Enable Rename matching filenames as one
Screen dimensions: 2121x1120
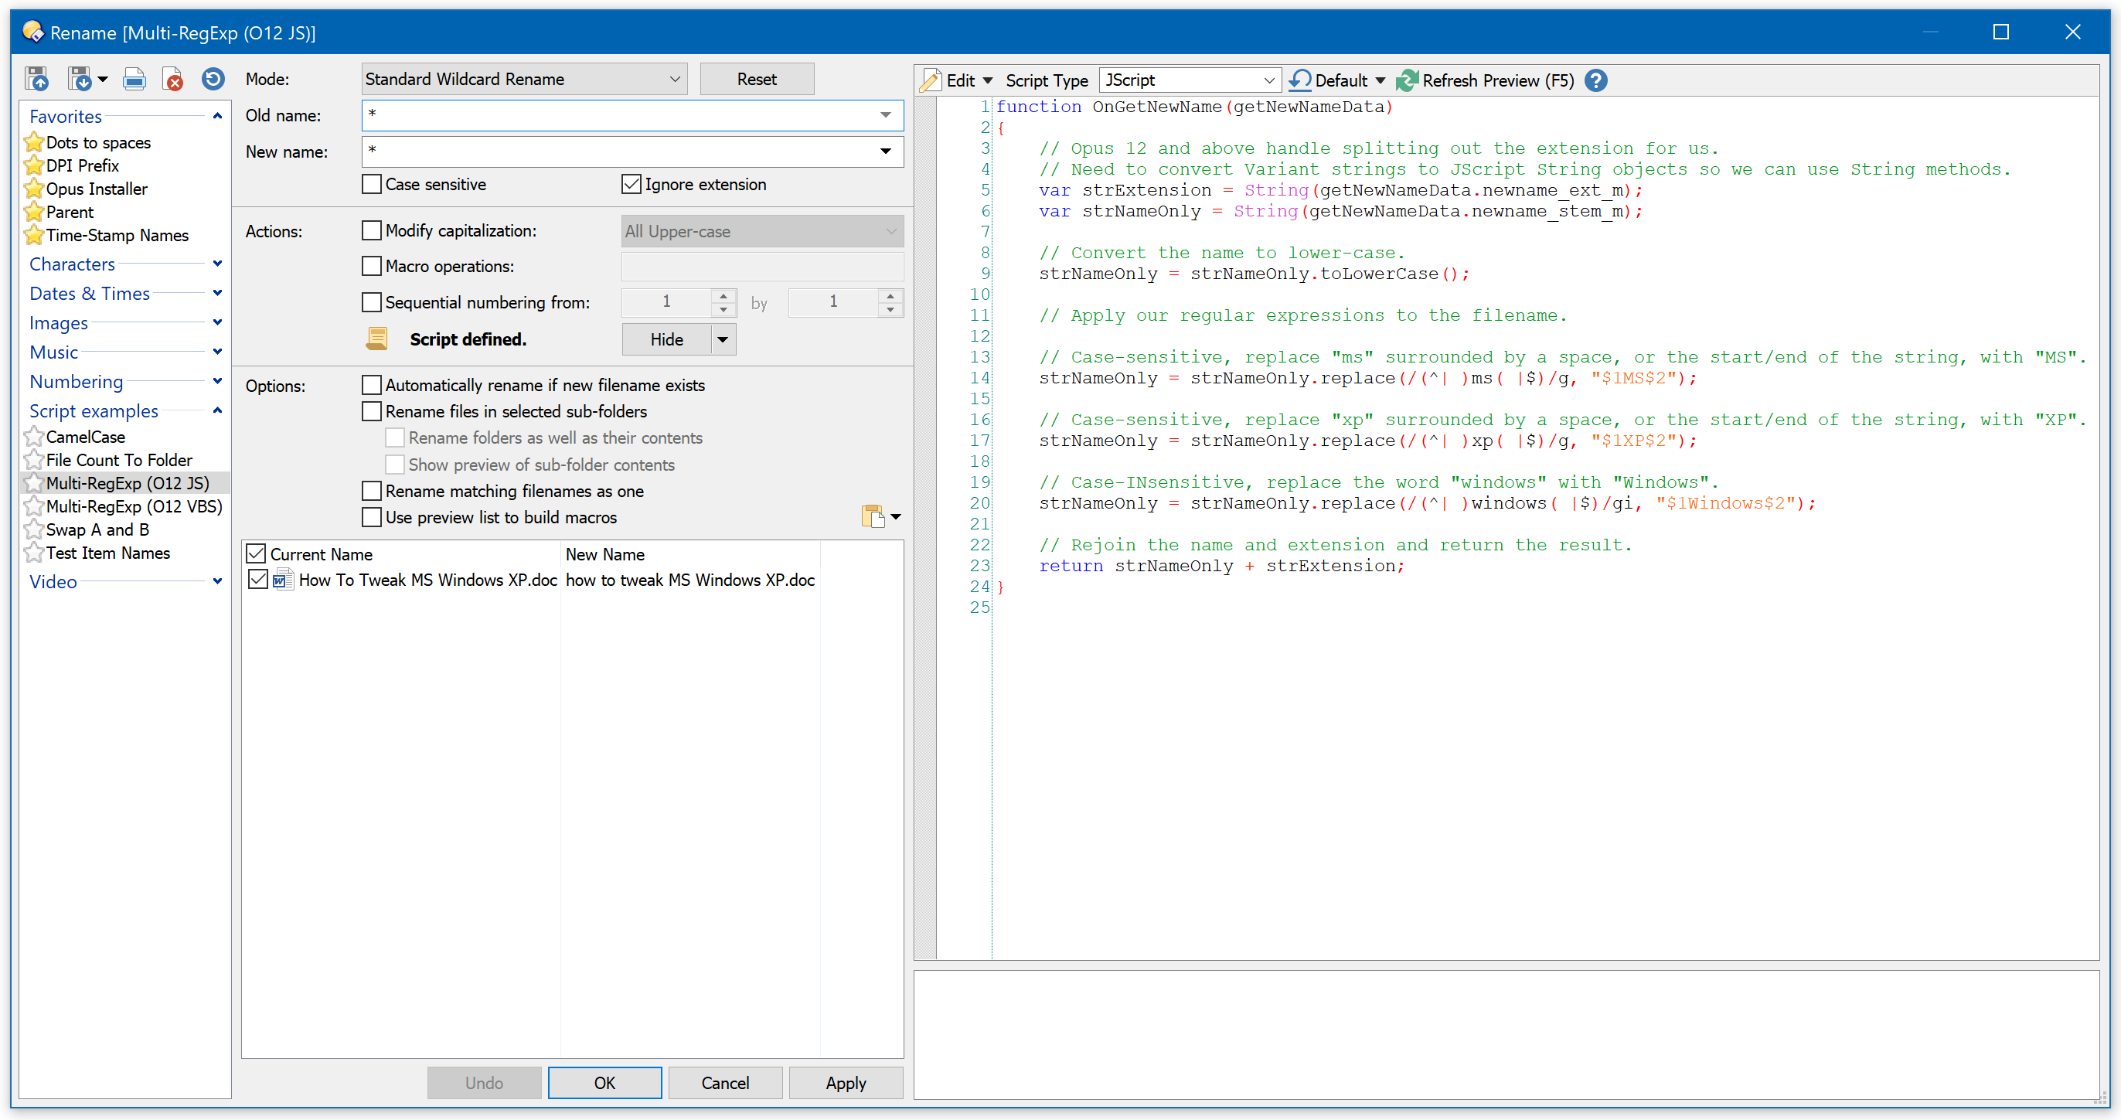(371, 491)
